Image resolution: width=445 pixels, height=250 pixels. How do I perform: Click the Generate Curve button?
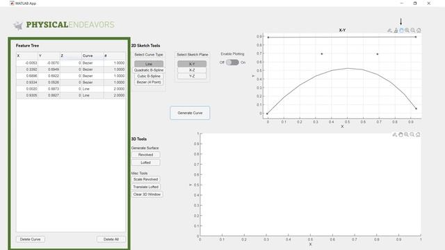190,112
